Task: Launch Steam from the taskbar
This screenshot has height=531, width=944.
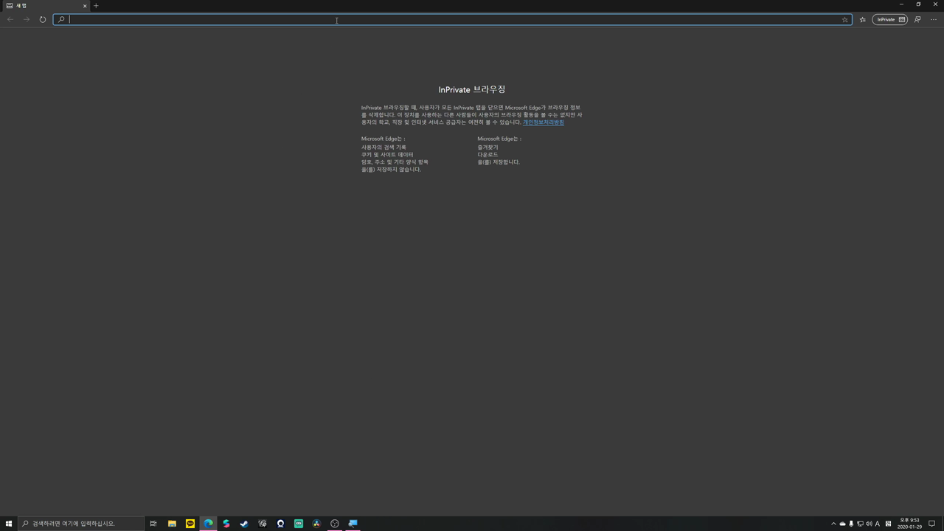Action: pyautogui.click(x=244, y=524)
